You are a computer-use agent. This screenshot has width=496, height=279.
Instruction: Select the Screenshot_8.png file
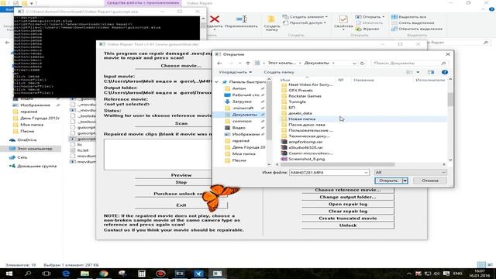click(303, 159)
